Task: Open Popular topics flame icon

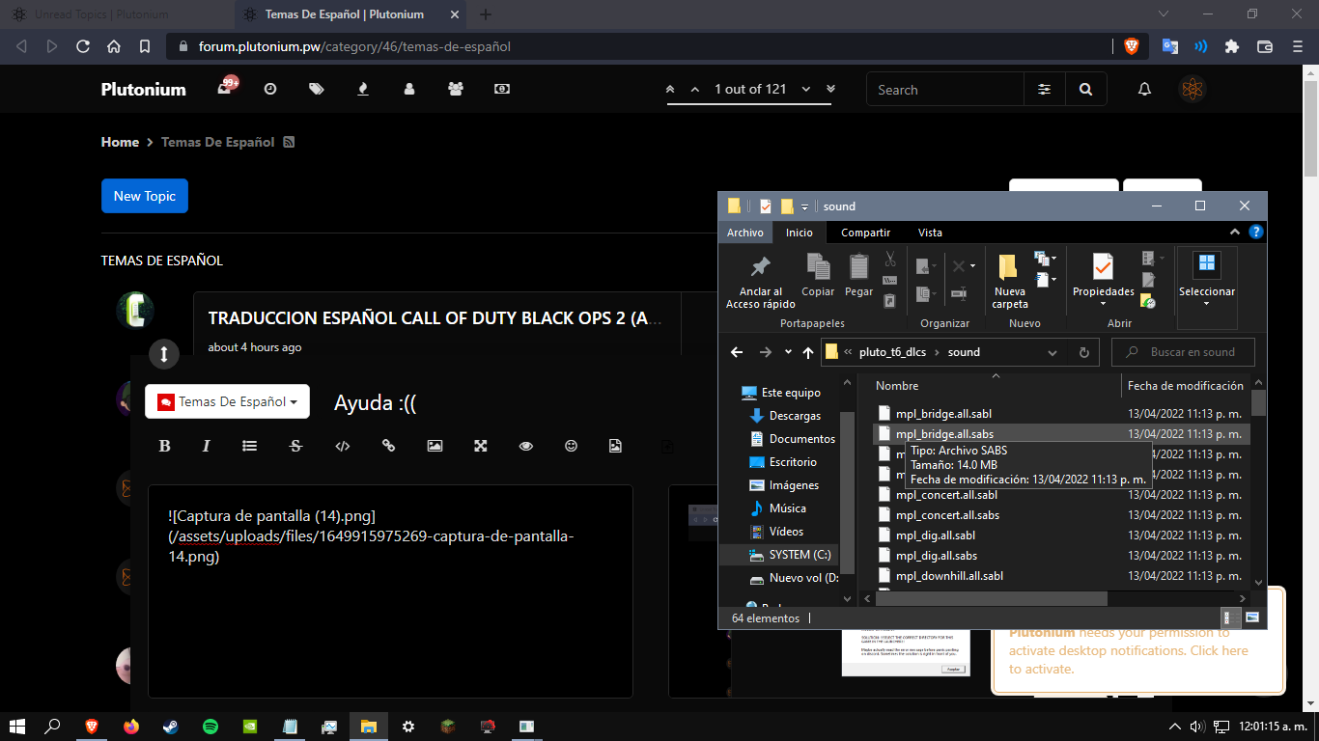Action: coord(363,89)
